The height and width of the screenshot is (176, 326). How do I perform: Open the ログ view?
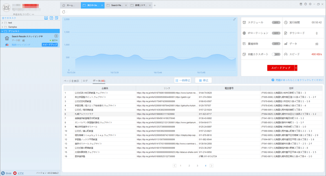[x=85, y=81]
